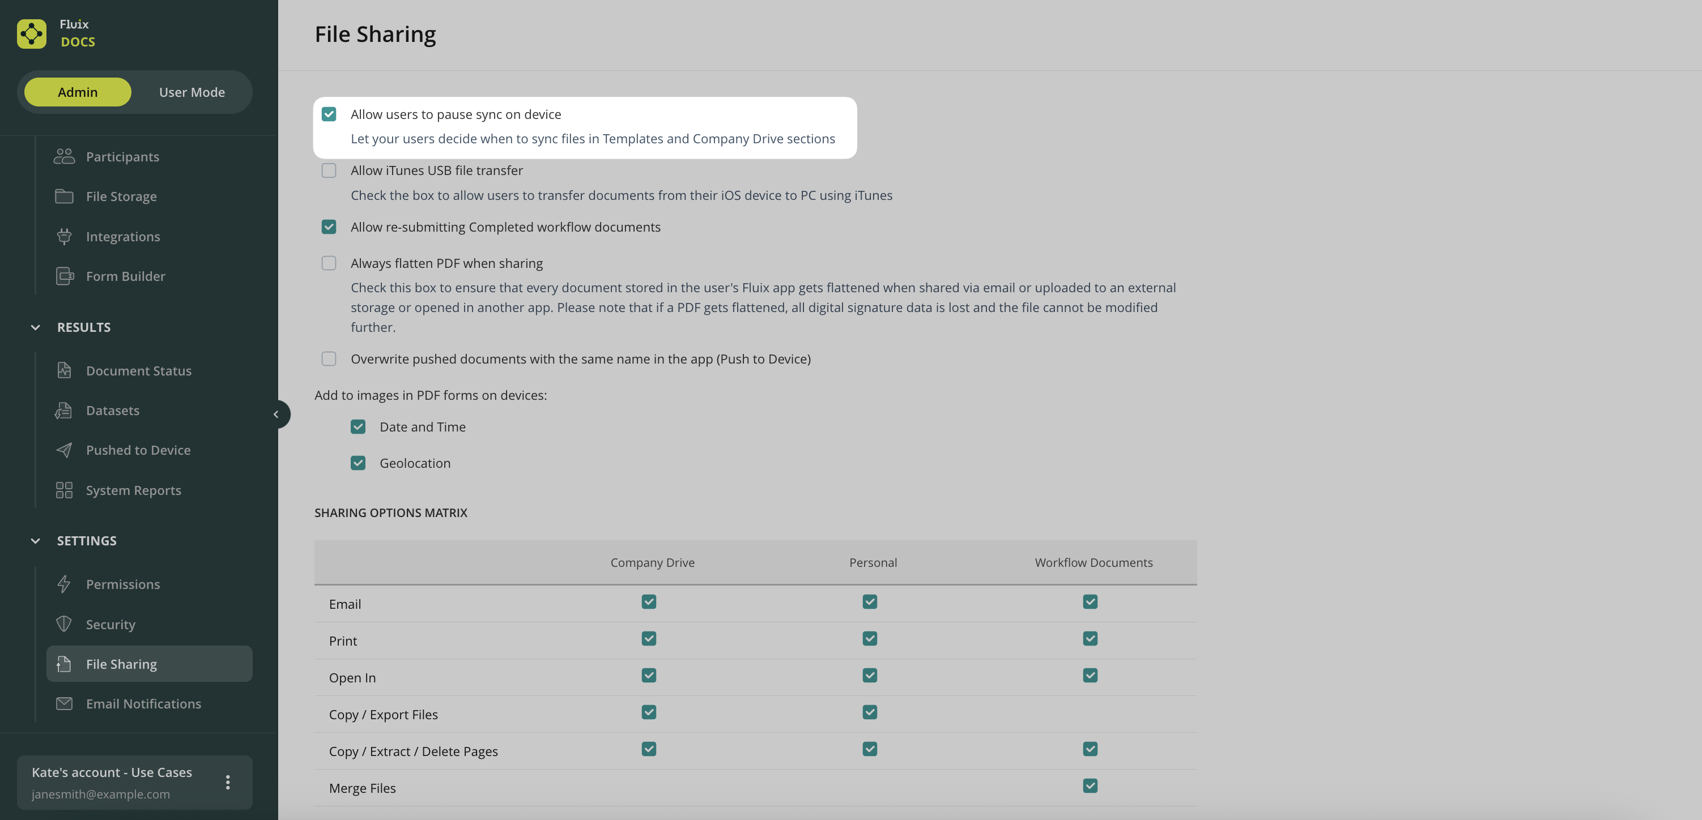Collapse the RESULTS section chevron
This screenshot has height=820, width=1702.
pos(36,327)
